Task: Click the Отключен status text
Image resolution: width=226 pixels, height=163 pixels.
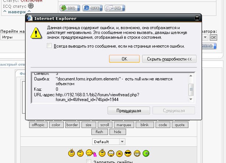Action: [x=31, y=1]
